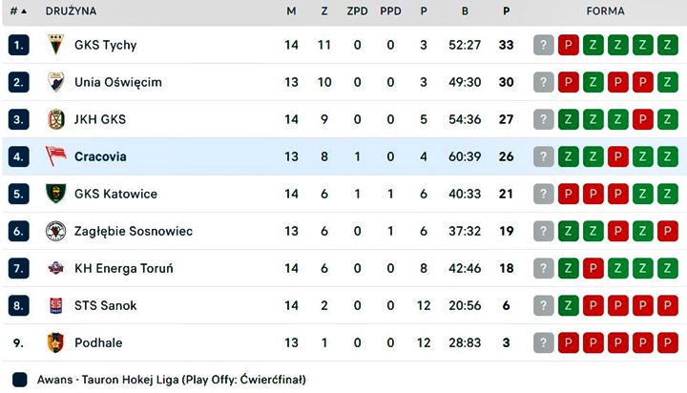The image size is (687, 393).
Task: Click the grey ? upcoming match for GKS Tychy
Action: tap(544, 45)
